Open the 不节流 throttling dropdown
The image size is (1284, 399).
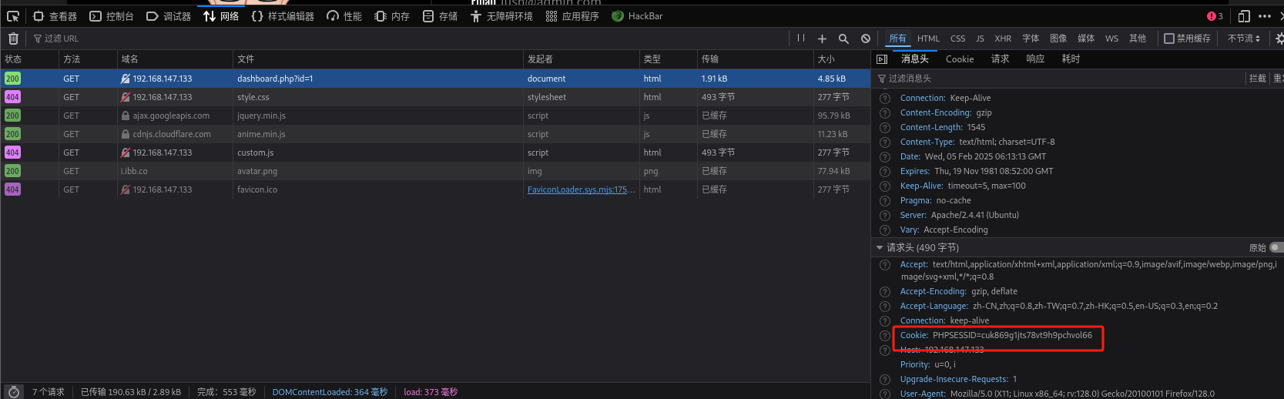[x=1243, y=39]
